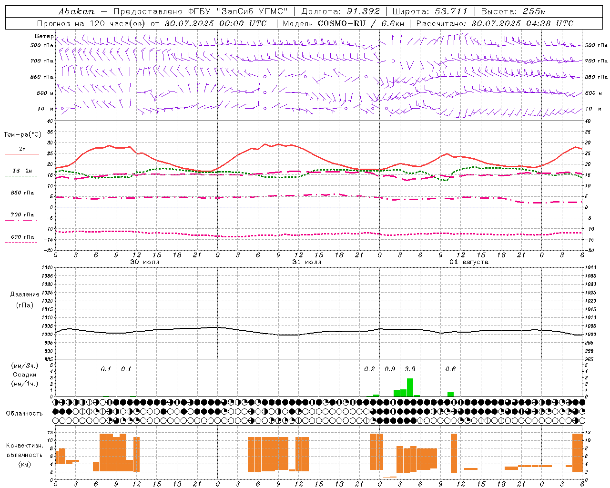Click the "(мм/3ч.)" precipitation unit label
Image resolution: width=610 pixels, height=488 pixels.
point(25,366)
